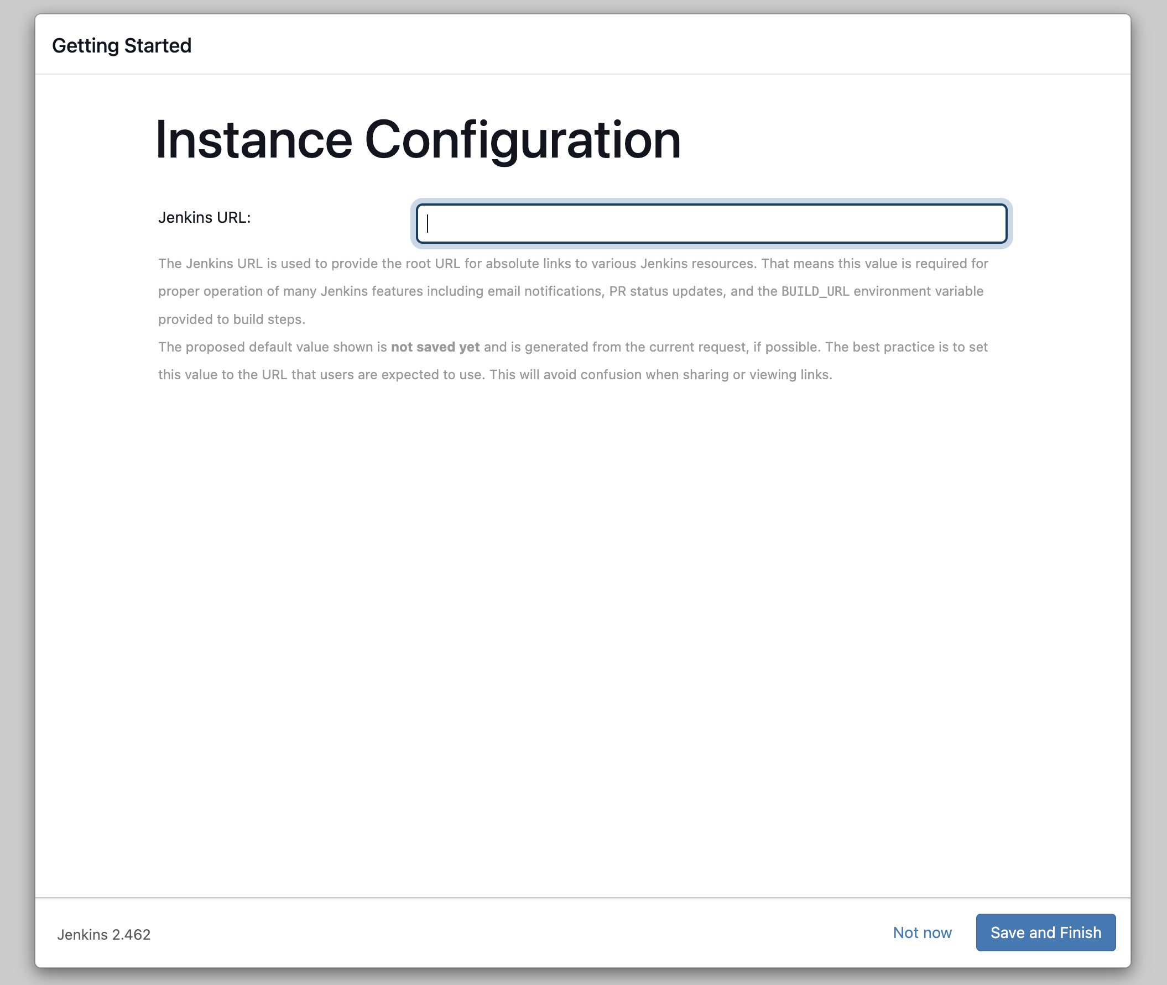1167x985 pixels.
Task: Click 'generated from the current request' text
Action: 635,347
